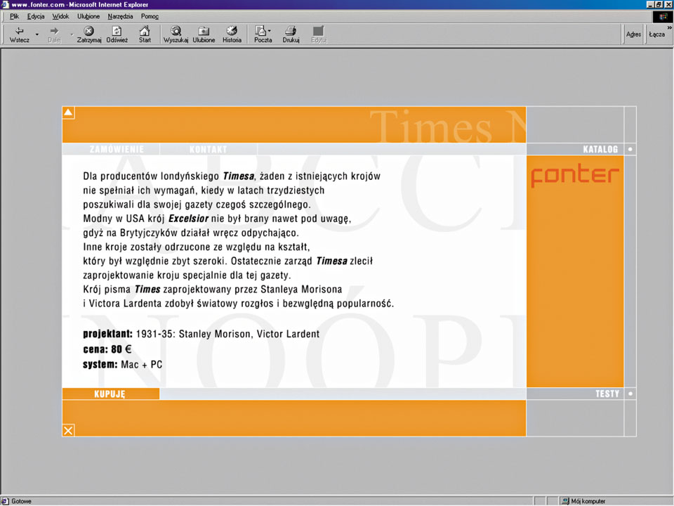The height and width of the screenshot is (506, 674).
Task: Click the Adres bar label
Action: point(633,34)
